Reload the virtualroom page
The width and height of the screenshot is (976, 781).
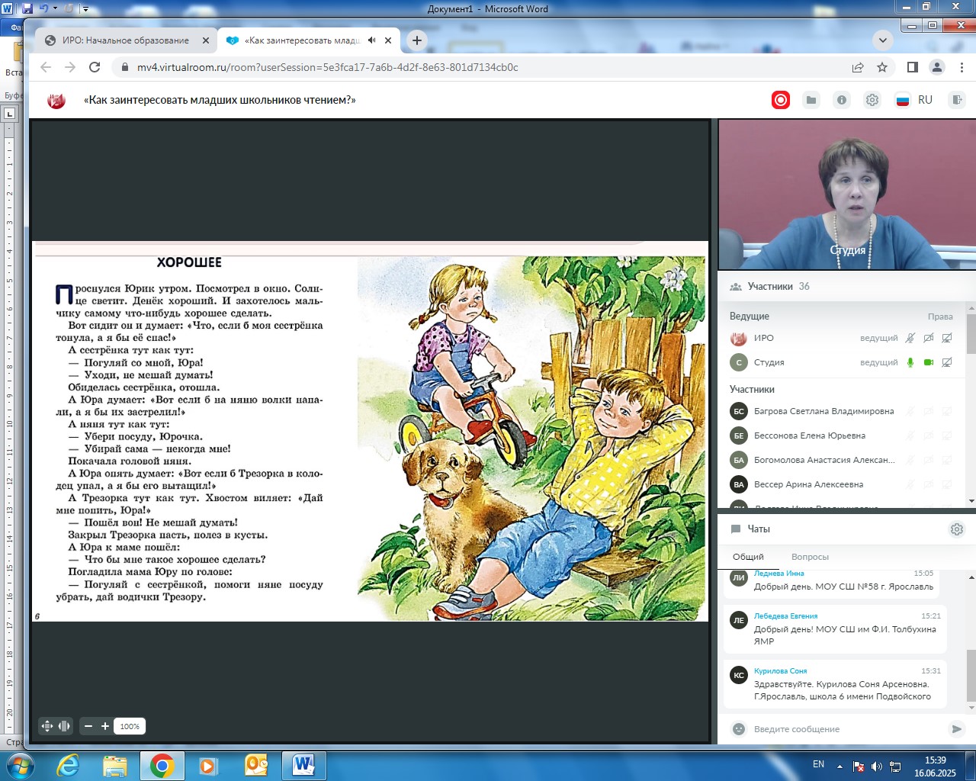tap(95, 67)
